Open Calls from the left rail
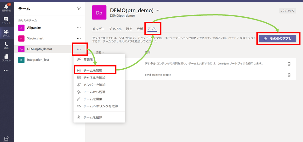This screenshot has height=142, width=303. (6, 46)
